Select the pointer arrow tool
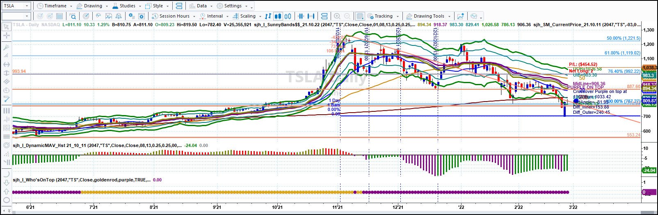This screenshot has height=215, width=658. 6,27
